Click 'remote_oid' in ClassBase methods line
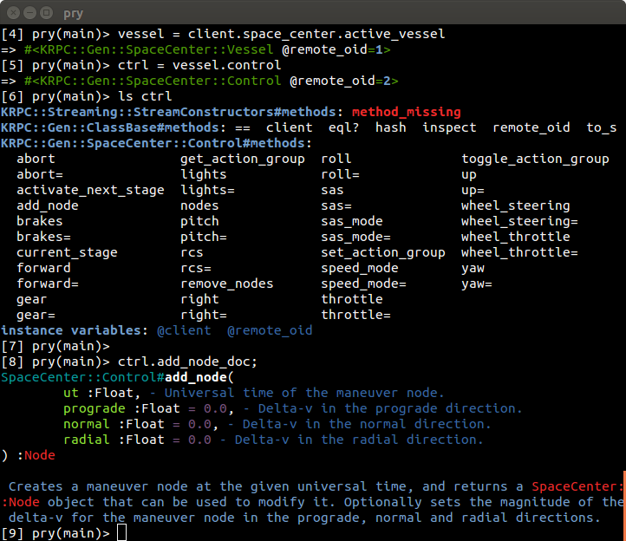This screenshot has width=626, height=541. click(x=531, y=127)
